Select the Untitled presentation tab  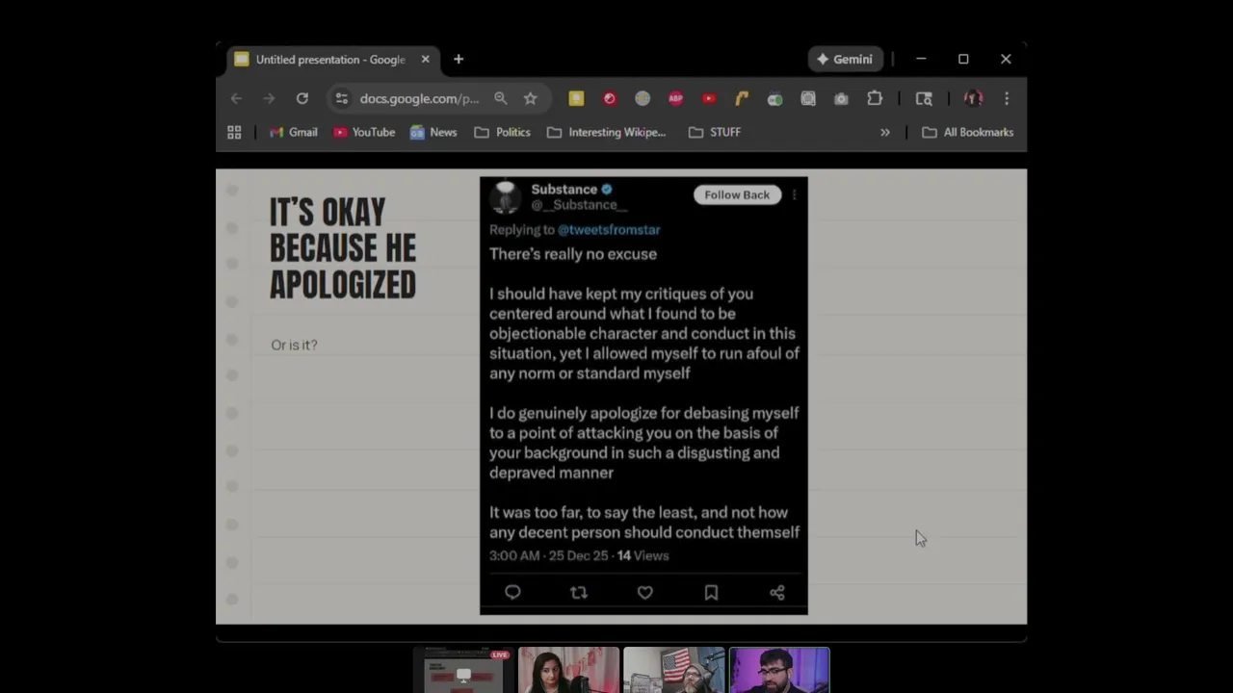[x=332, y=60]
